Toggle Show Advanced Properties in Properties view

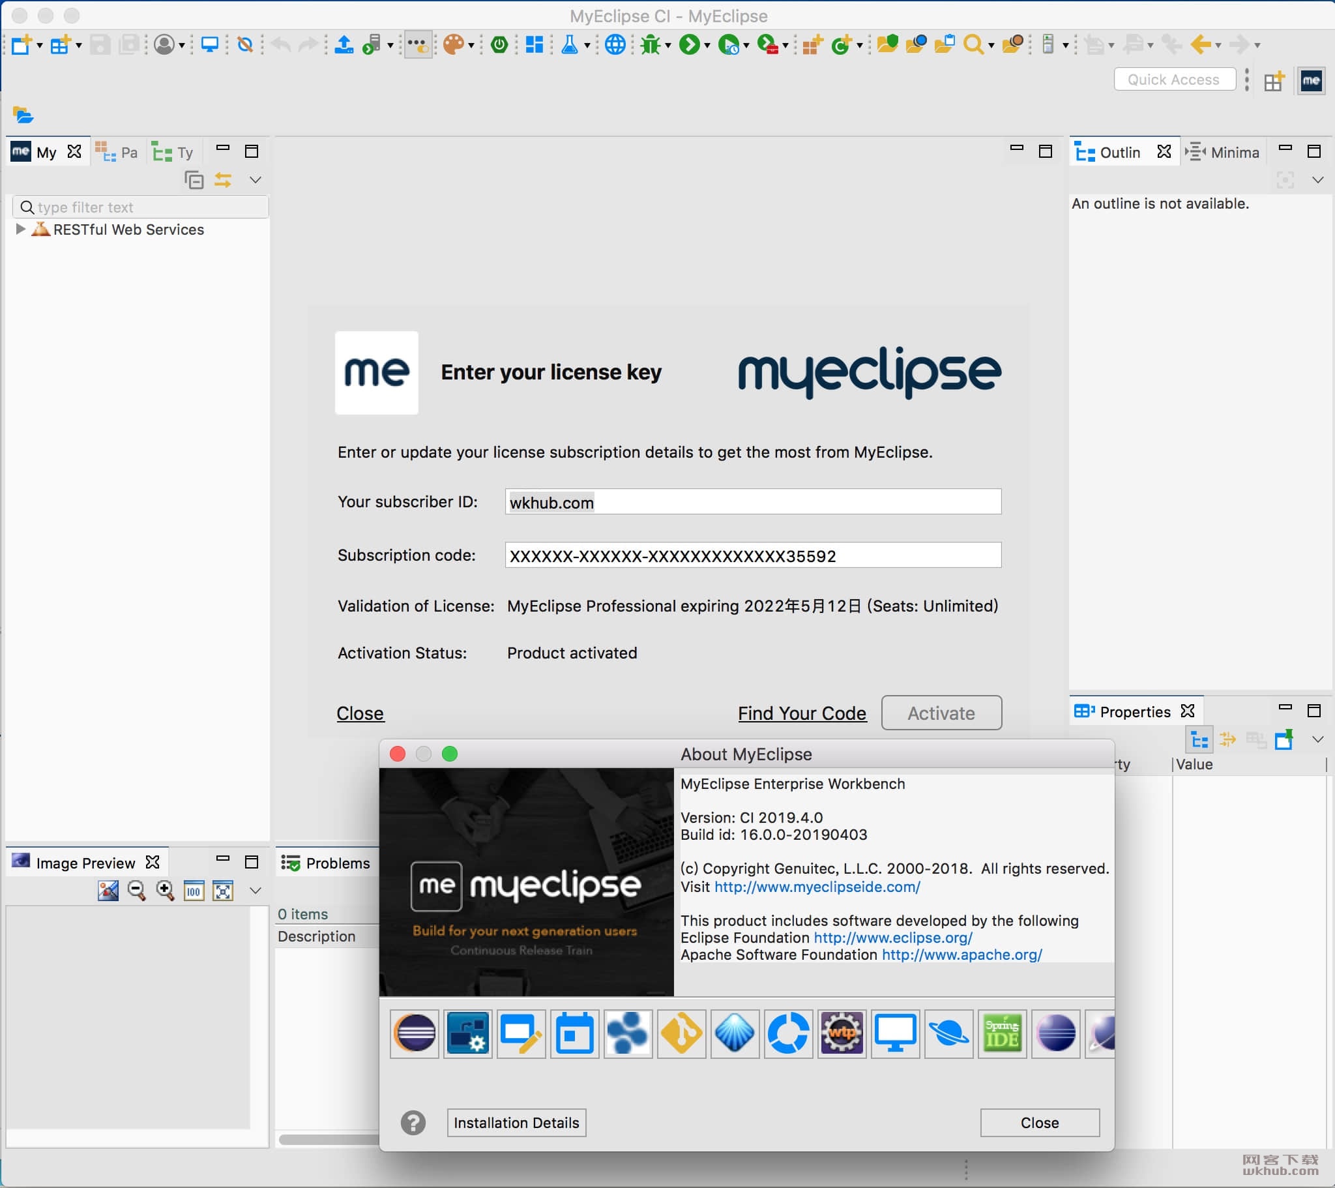pos(1228,739)
